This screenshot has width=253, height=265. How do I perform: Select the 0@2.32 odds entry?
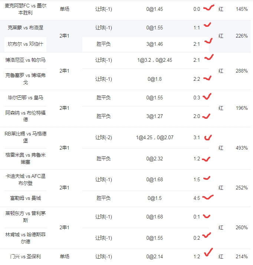155,159
